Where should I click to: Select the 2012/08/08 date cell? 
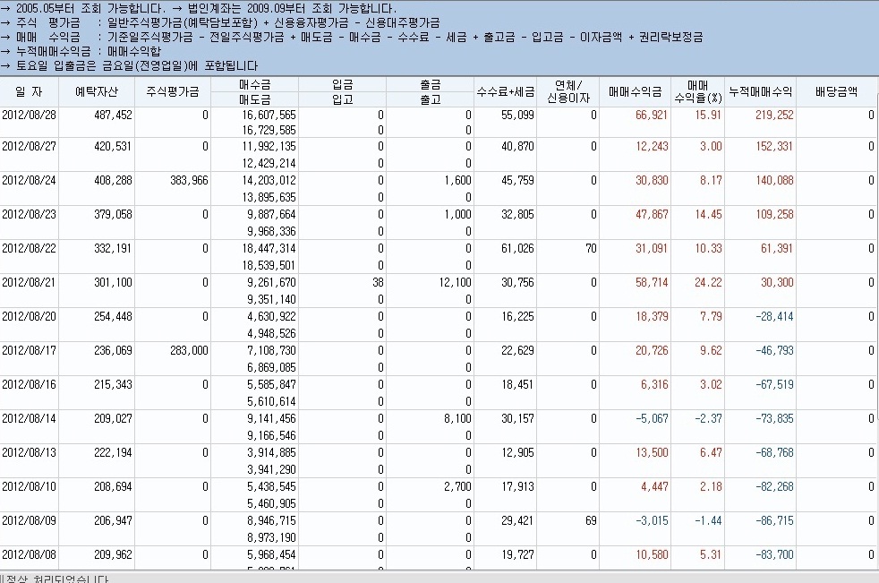pyautogui.click(x=30, y=554)
